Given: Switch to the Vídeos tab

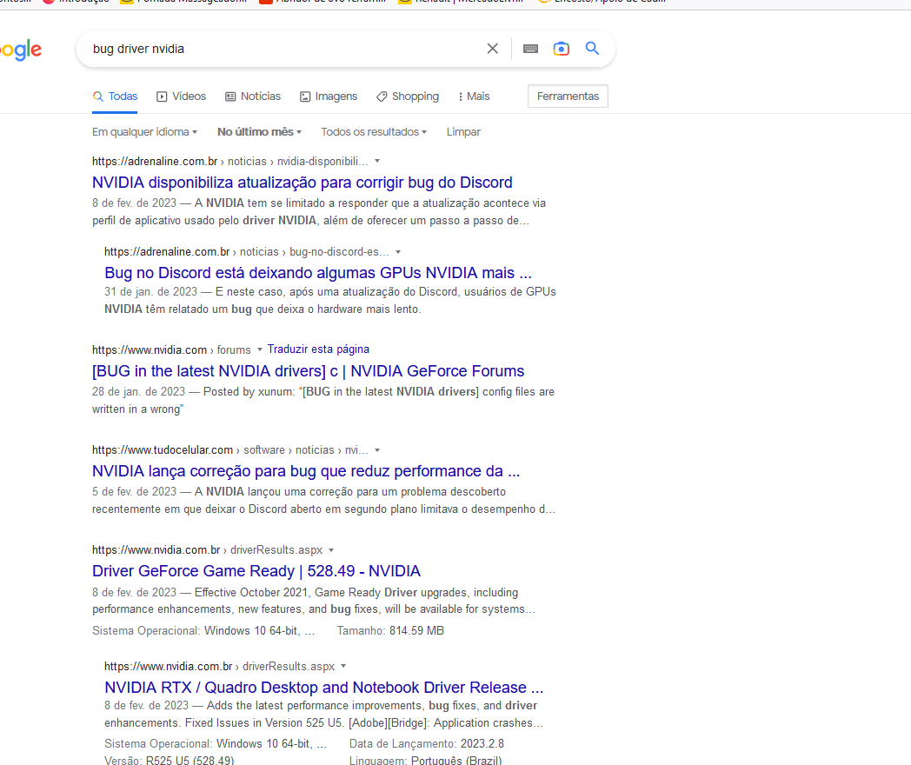Looking at the screenshot, I should coord(182,96).
